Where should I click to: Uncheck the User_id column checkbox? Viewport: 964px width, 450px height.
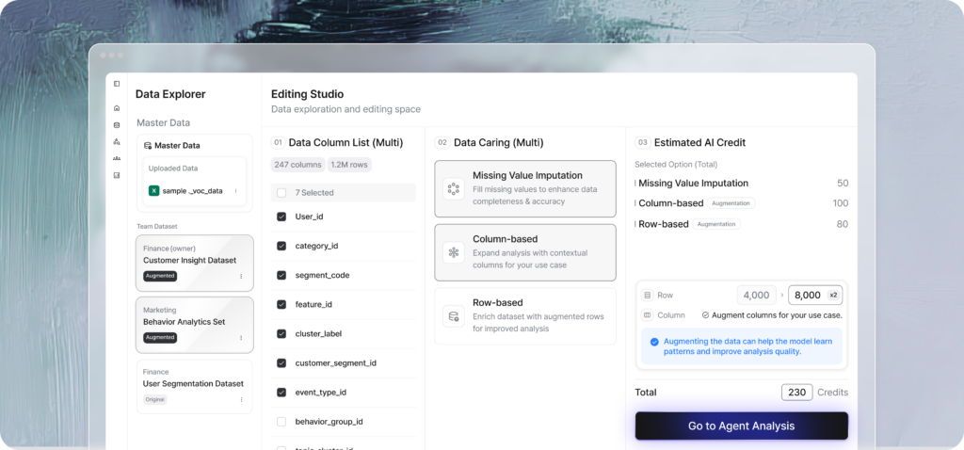pyautogui.click(x=281, y=217)
